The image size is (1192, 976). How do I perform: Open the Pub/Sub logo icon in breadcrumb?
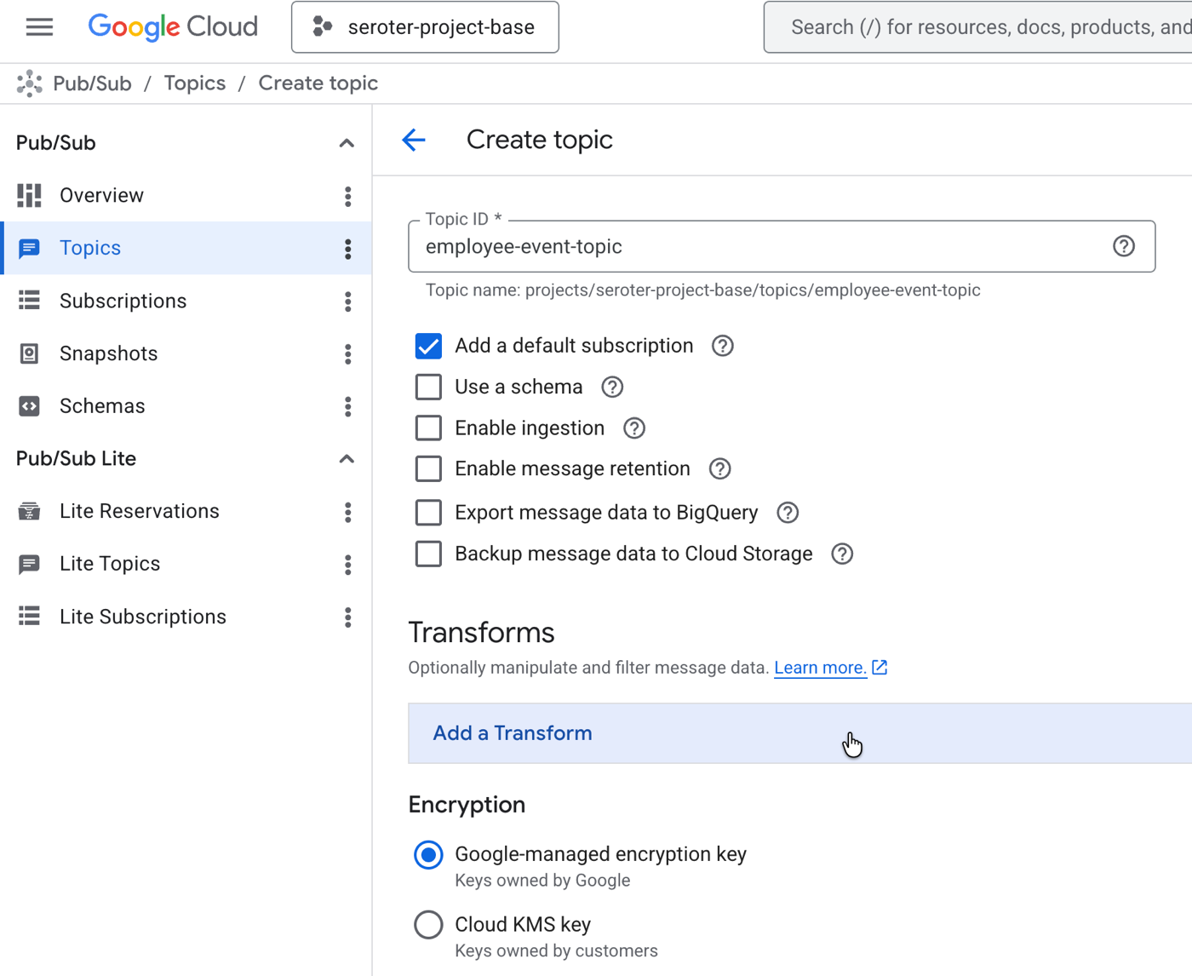pos(30,83)
